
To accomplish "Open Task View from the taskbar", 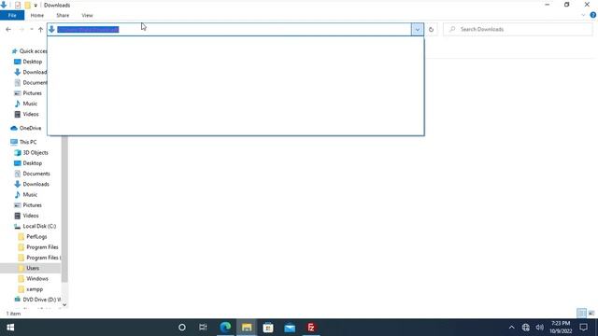I will click(203, 328).
